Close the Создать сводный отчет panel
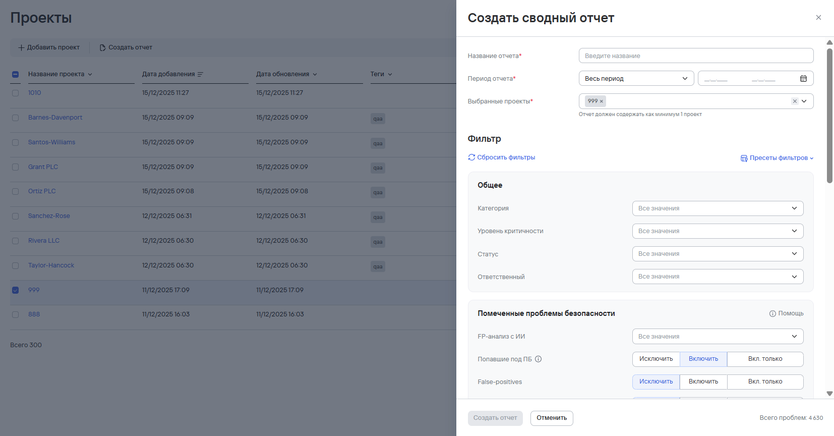This screenshot has width=834, height=436. [x=818, y=18]
